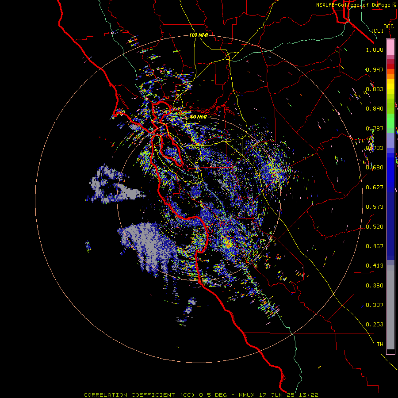Click the KMUX station identifier in the caption
Image resolution: width=398 pixels, height=398 pixels.
point(246,395)
